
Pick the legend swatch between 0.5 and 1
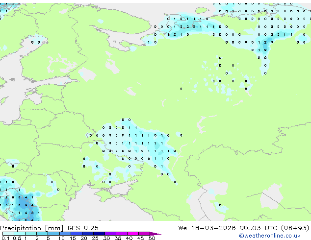coord(20,234)
